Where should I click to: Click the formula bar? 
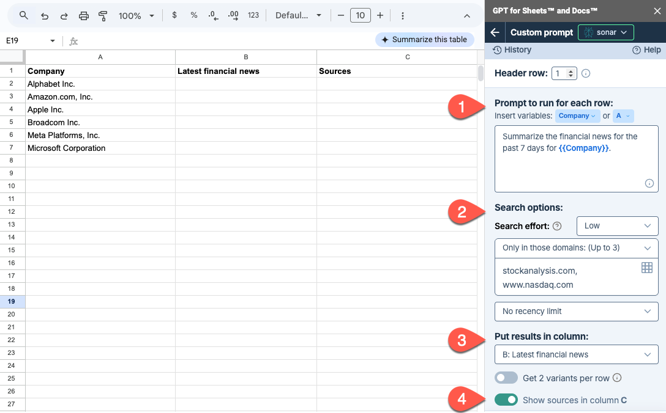tap(225, 41)
